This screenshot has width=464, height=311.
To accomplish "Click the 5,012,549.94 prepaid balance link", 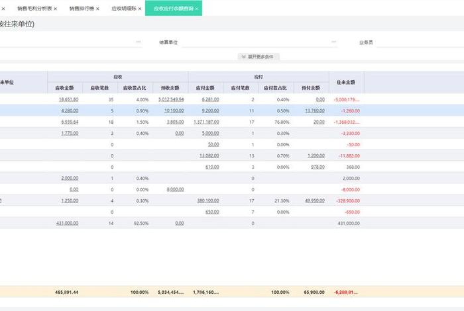I will click(x=170, y=99).
